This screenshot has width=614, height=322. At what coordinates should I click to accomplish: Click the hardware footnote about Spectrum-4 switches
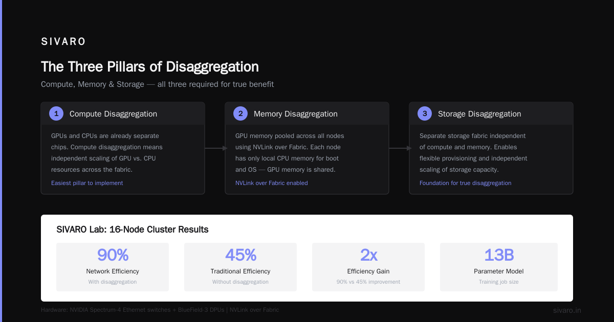(x=160, y=310)
